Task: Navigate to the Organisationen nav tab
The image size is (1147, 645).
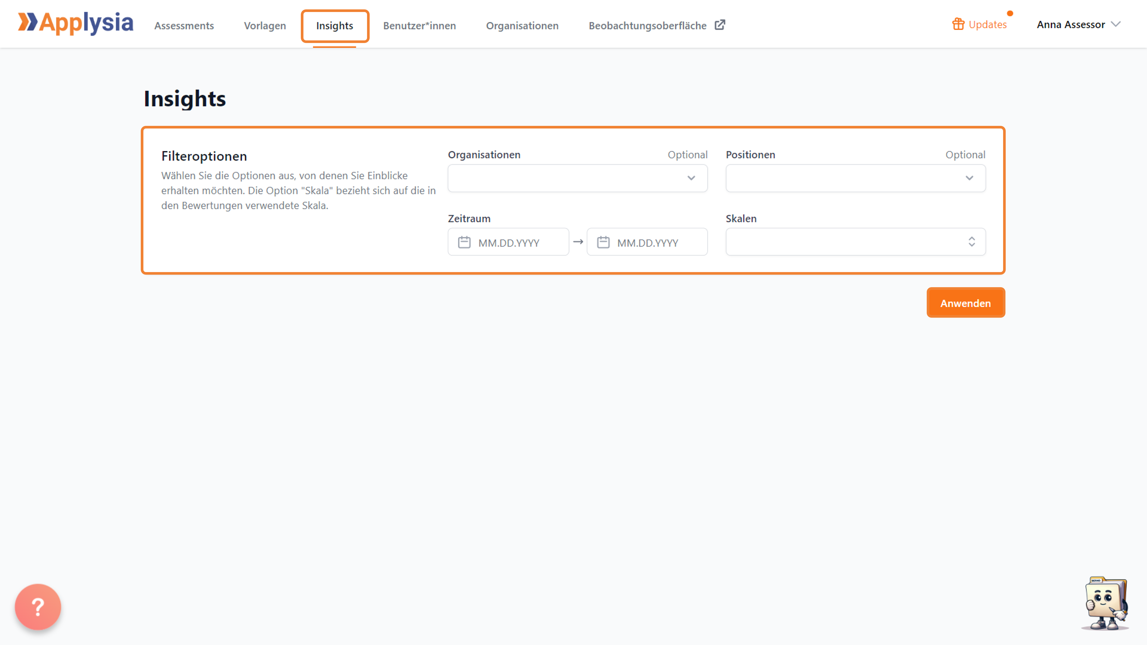Action: pyautogui.click(x=522, y=25)
